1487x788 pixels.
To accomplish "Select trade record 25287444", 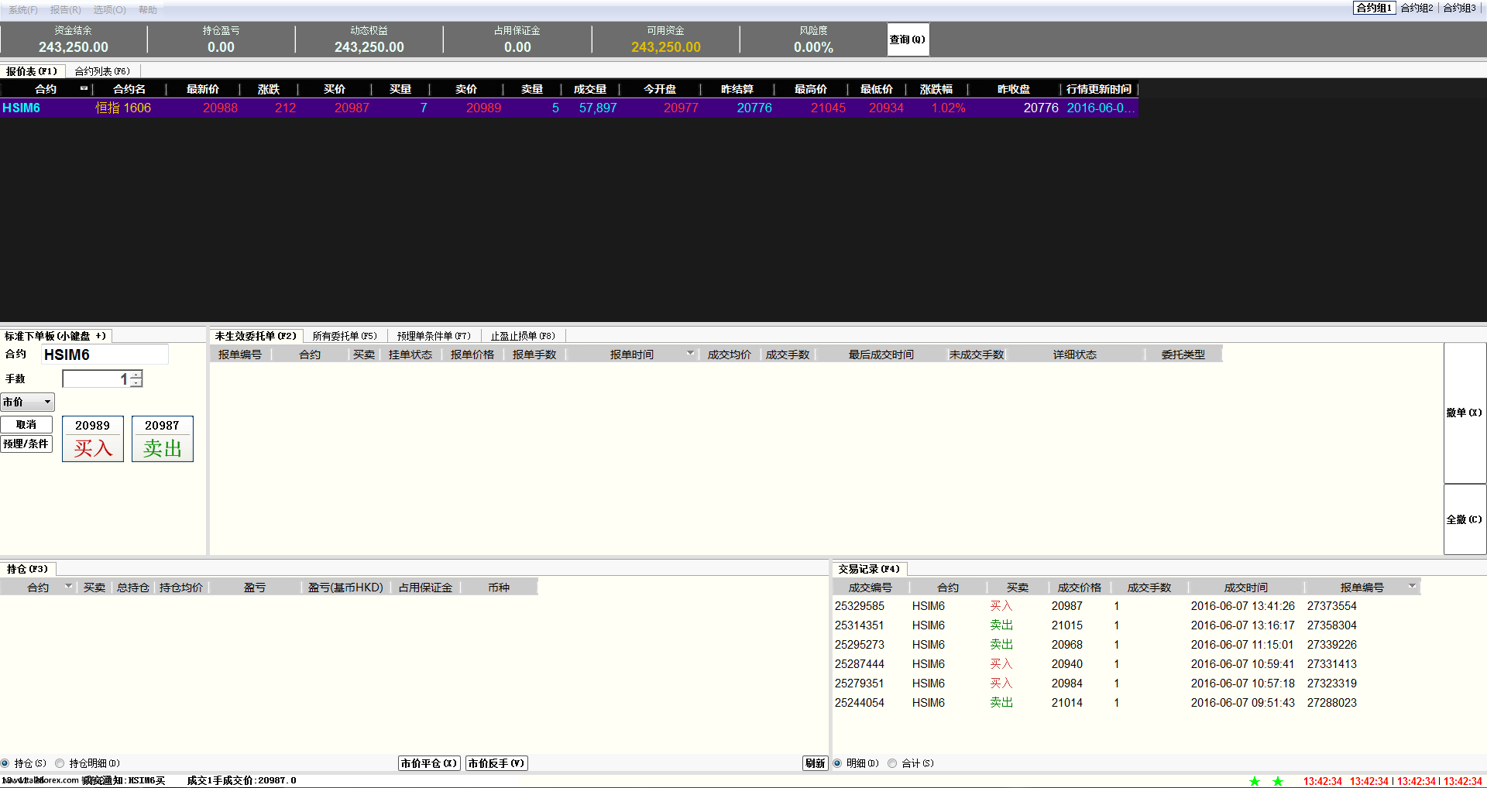I will [1126, 664].
